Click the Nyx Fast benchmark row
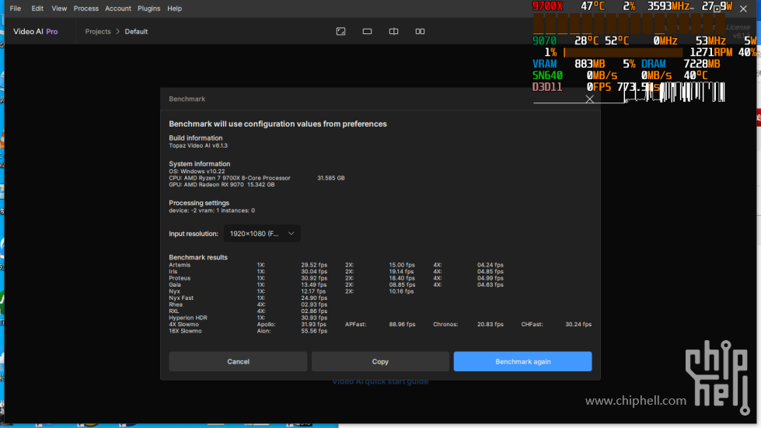Image resolution: width=761 pixels, height=428 pixels. (x=248, y=298)
